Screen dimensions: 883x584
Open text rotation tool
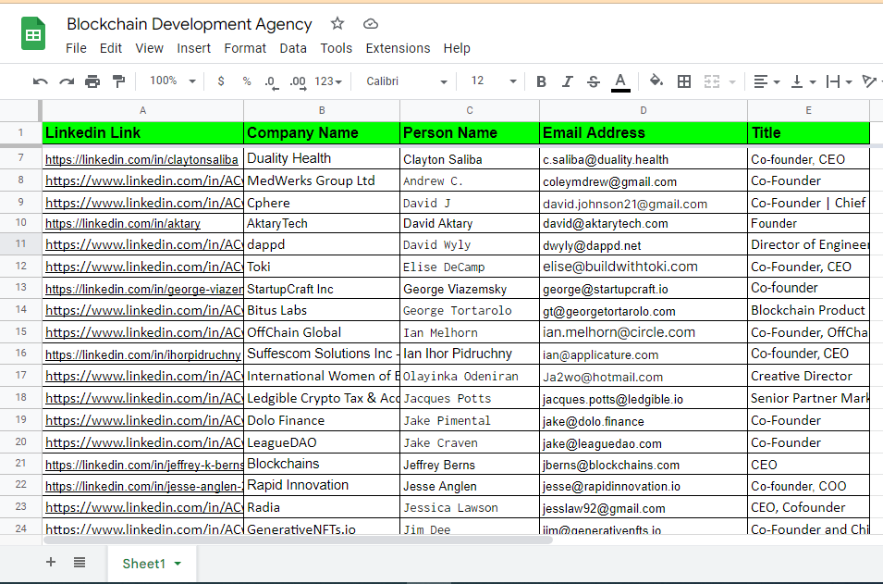(x=871, y=81)
